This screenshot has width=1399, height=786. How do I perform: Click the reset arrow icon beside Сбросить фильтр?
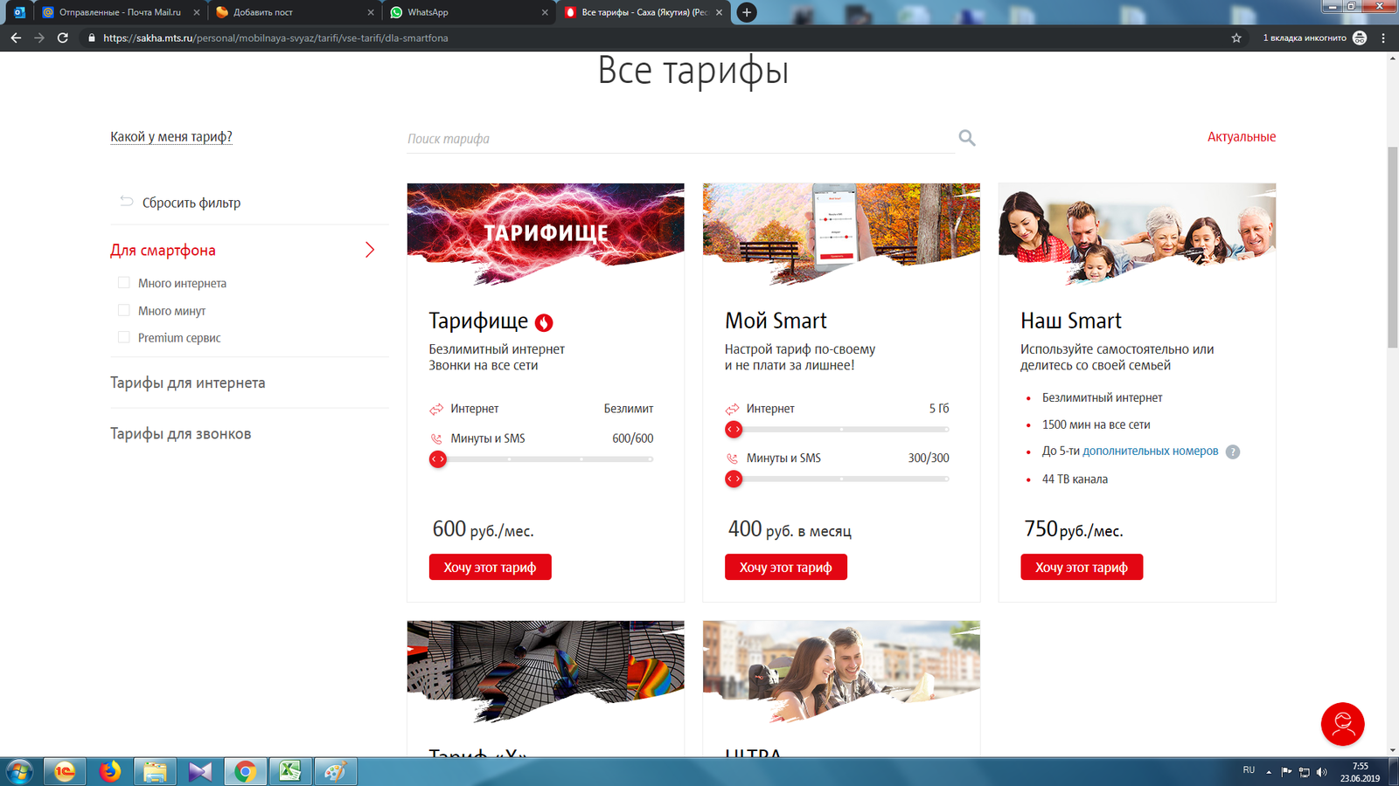(x=127, y=202)
